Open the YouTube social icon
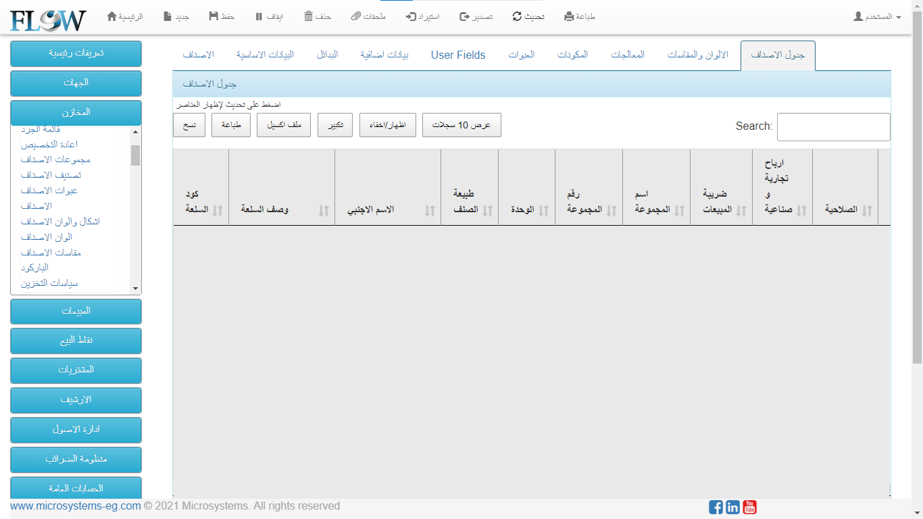Screen dimensions: 923x519 click(749, 507)
